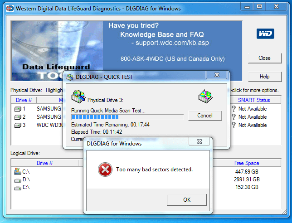This screenshot has width=292, height=223.
Task: Sort by SMART Status column header
Action: 254,100
